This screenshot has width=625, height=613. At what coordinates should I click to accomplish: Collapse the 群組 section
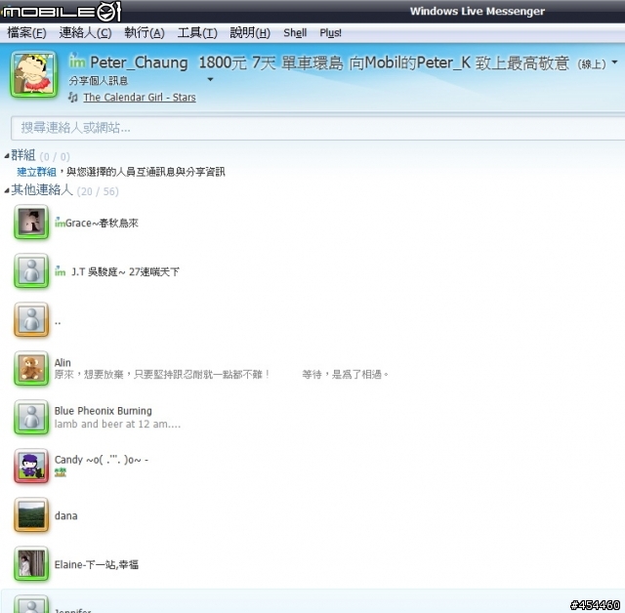tap(7, 156)
